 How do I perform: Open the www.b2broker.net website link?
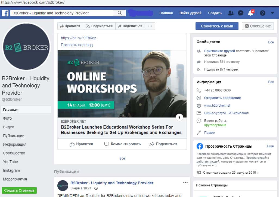click(x=217, y=106)
